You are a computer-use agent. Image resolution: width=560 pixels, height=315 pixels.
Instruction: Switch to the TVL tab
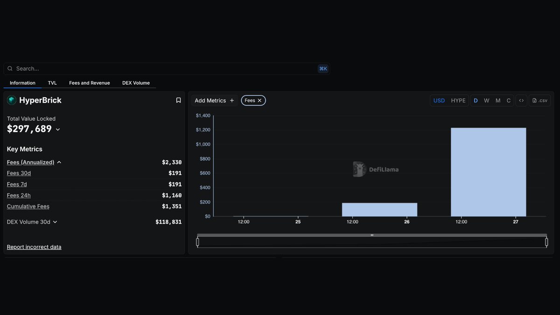coord(52,83)
